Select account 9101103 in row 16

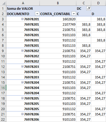click(58, 88)
